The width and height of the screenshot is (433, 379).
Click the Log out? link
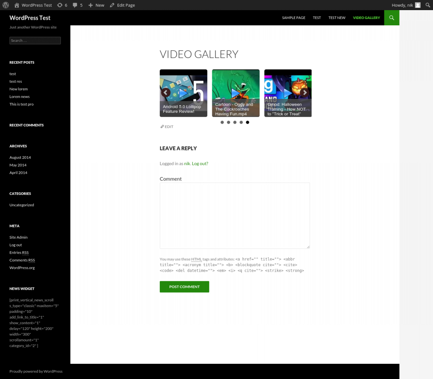200,163
